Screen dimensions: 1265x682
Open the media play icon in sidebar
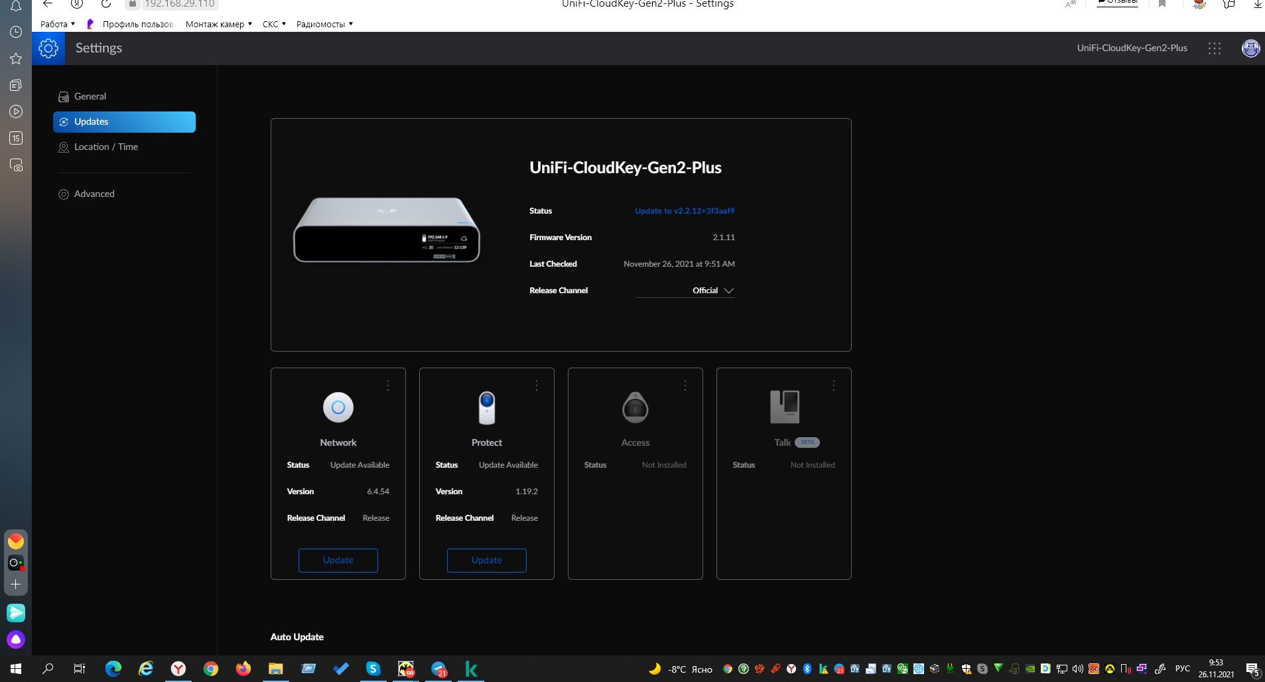[x=16, y=111]
